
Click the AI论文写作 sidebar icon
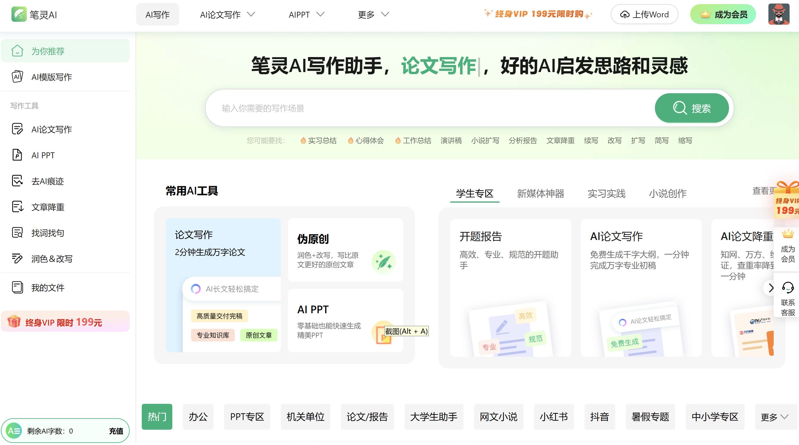pyautogui.click(x=17, y=129)
